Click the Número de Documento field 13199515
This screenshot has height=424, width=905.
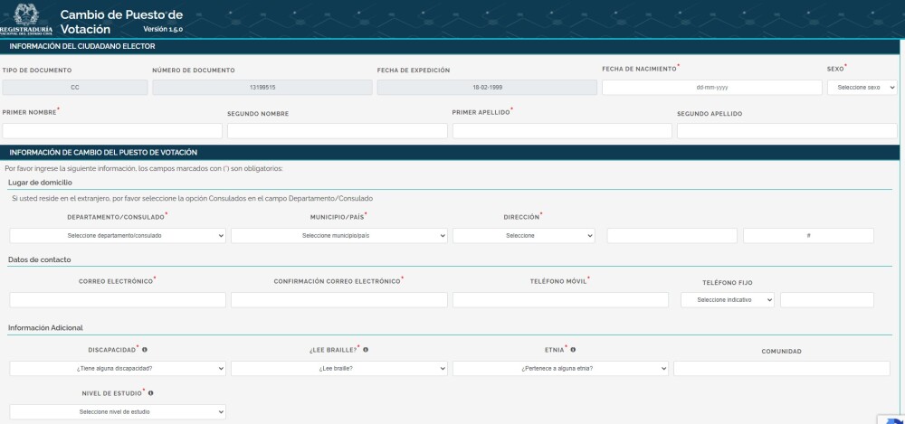pos(262,88)
